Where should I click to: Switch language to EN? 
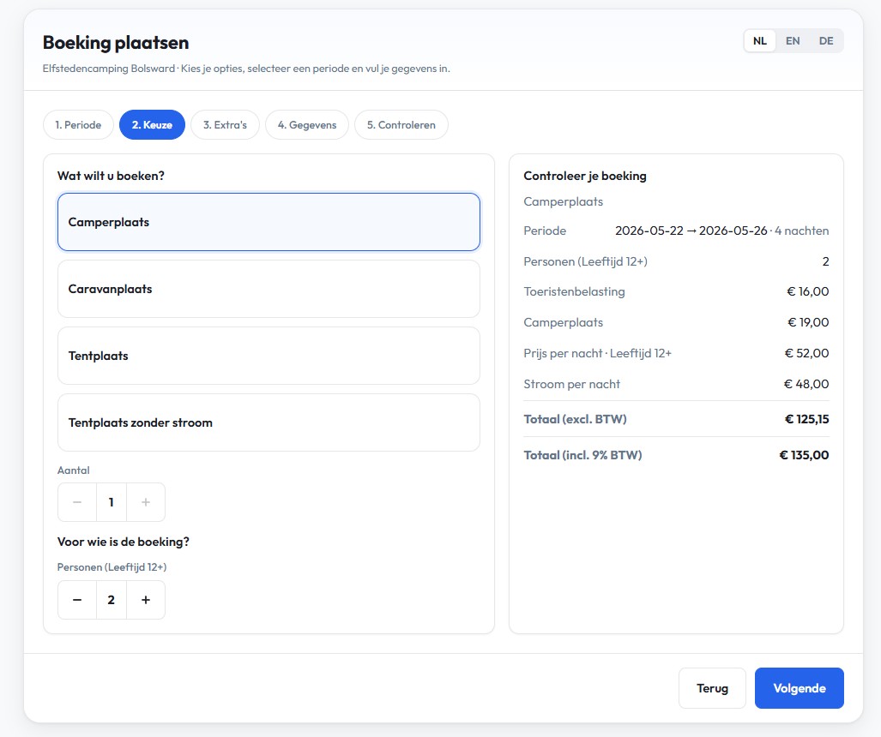point(792,40)
